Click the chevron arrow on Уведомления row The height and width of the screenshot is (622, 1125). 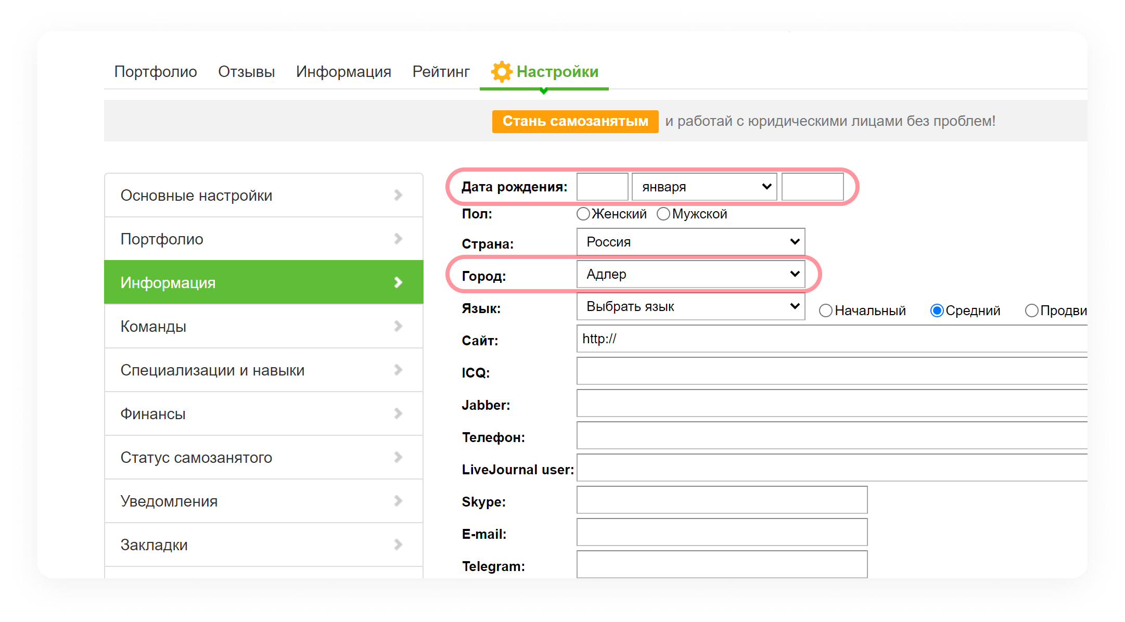point(399,501)
